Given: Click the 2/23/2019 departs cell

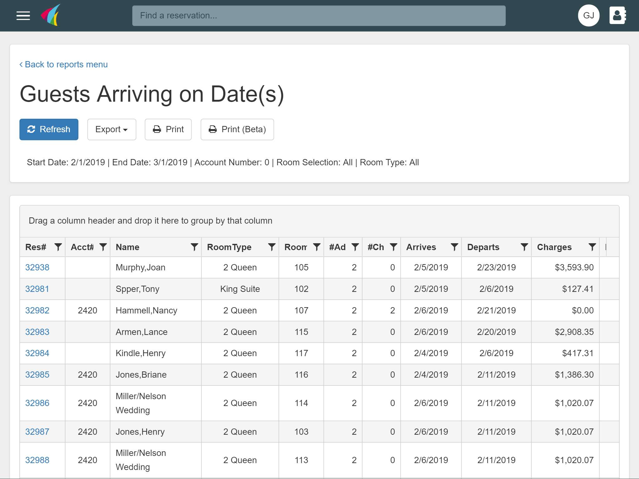Looking at the screenshot, I should (496, 267).
